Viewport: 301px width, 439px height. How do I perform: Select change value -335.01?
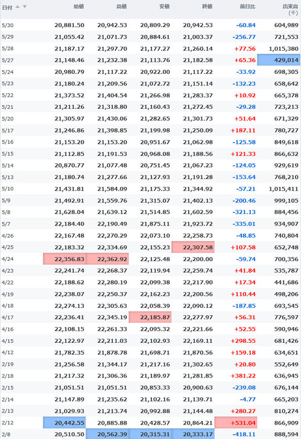[x=244, y=224]
